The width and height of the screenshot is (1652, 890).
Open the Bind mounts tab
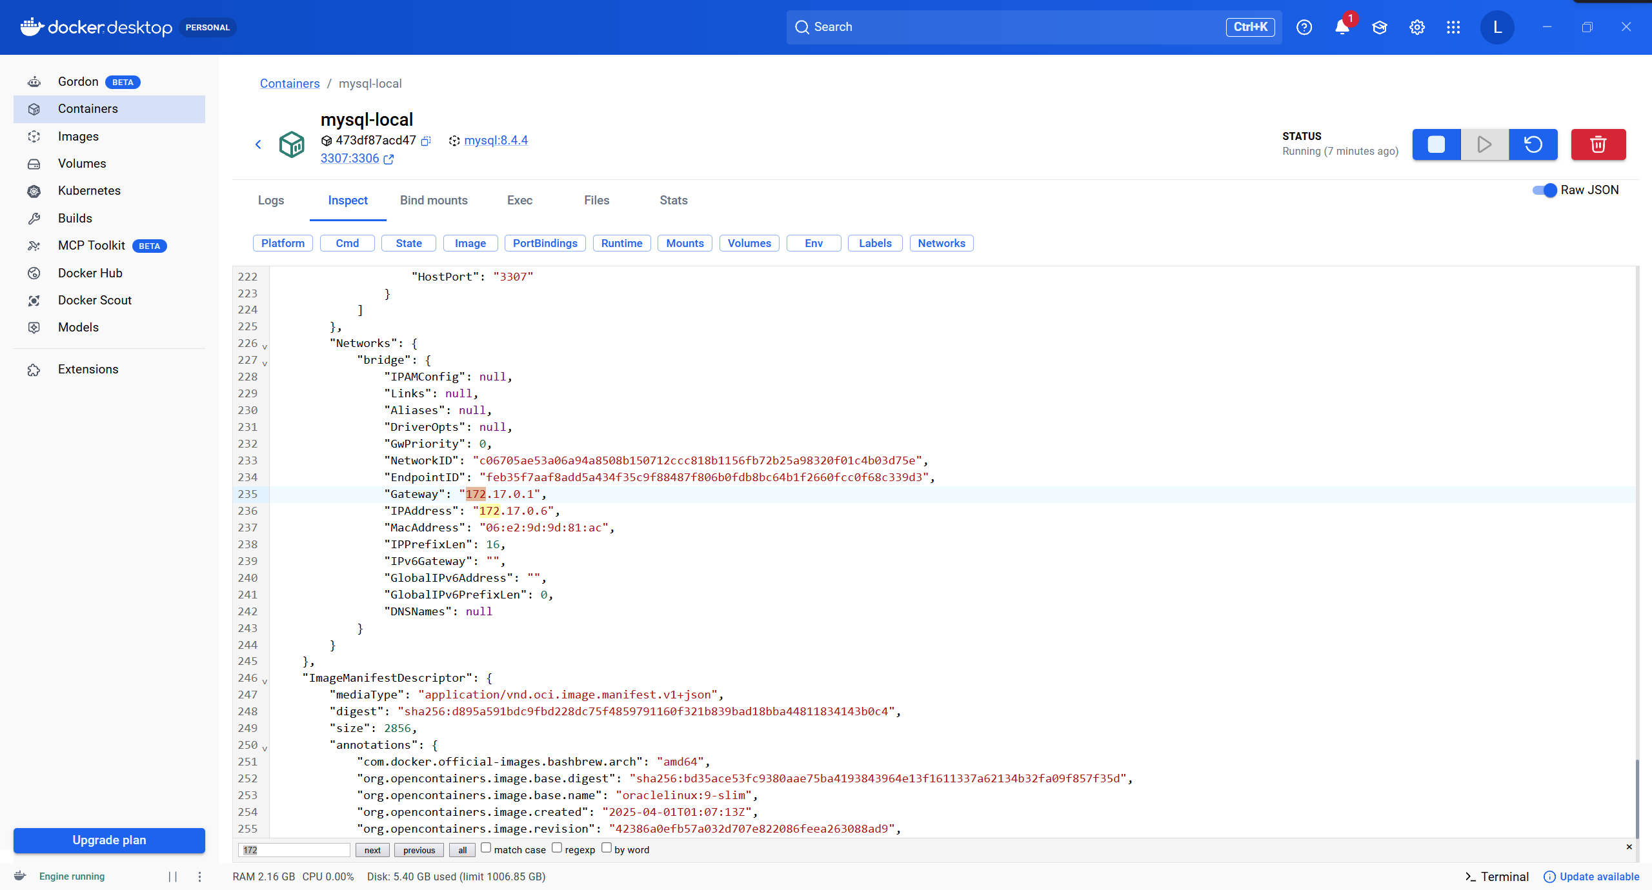coord(433,201)
